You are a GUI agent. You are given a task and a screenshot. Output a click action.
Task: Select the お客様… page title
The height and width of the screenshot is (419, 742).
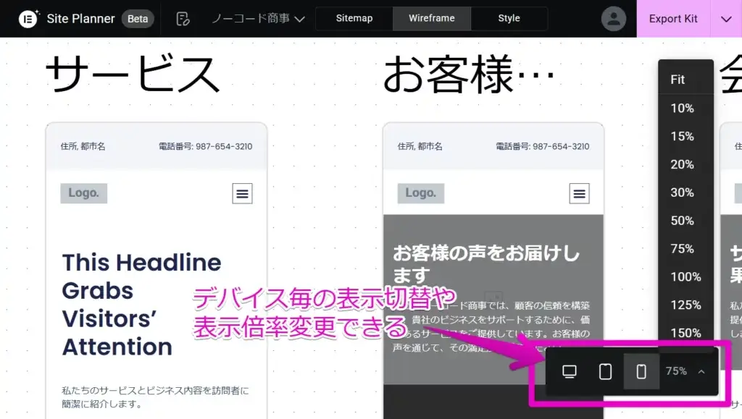[469, 74]
